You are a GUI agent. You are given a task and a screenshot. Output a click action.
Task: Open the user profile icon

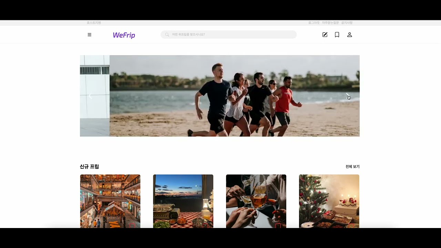point(349,35)
